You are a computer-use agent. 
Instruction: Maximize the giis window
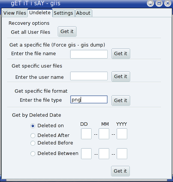click(x=159, y=3)
